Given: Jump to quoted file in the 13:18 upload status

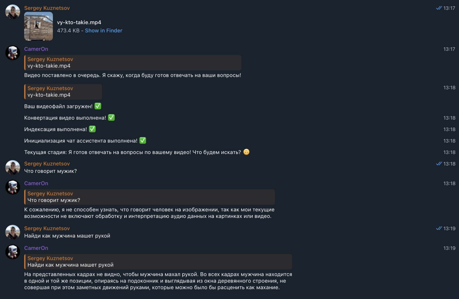Looking at the screenshot, I should click(x=63, y=92).
